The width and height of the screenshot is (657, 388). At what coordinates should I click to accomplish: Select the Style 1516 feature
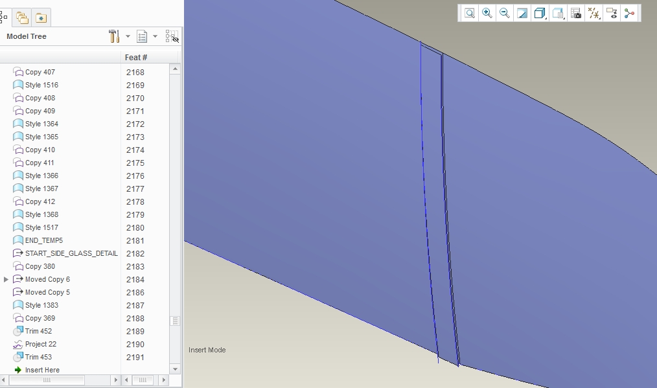pos(41,85)
